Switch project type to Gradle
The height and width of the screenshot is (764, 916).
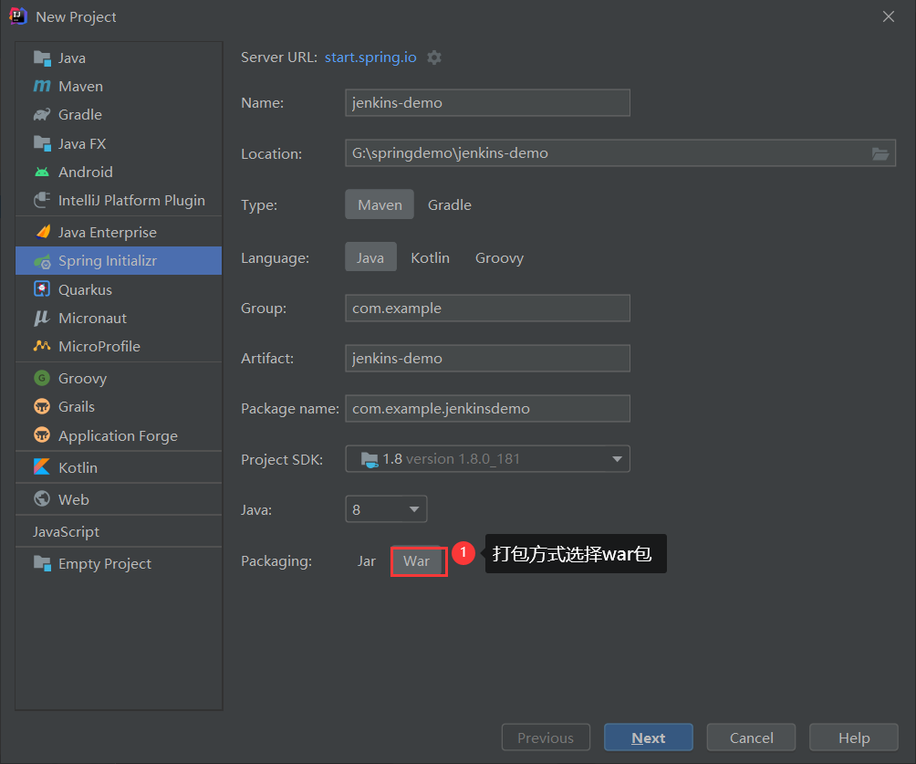pos(449,205)
